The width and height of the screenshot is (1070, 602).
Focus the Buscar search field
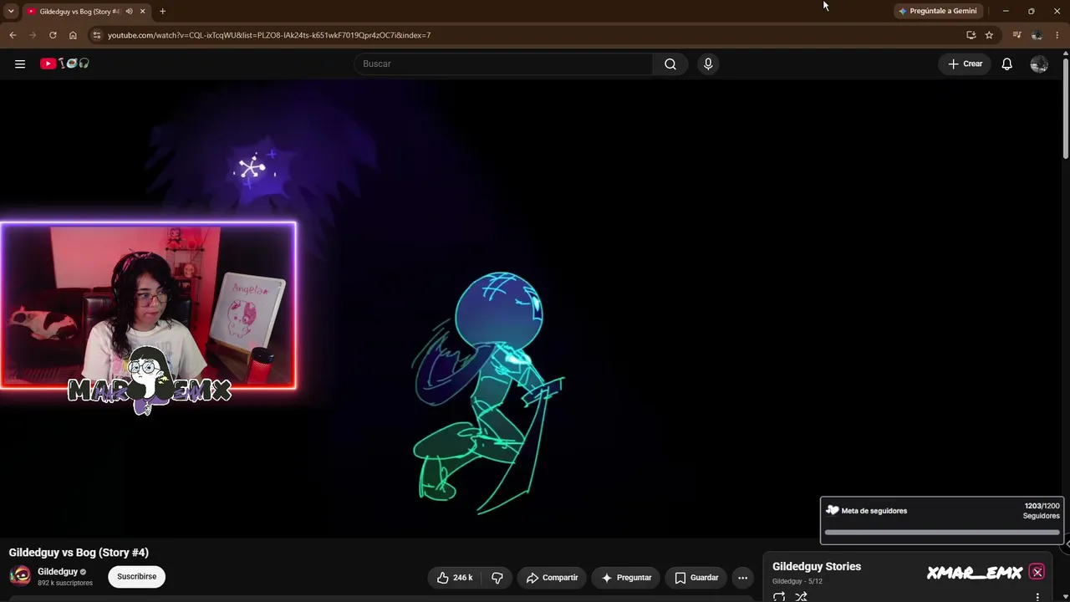(503, 64)
